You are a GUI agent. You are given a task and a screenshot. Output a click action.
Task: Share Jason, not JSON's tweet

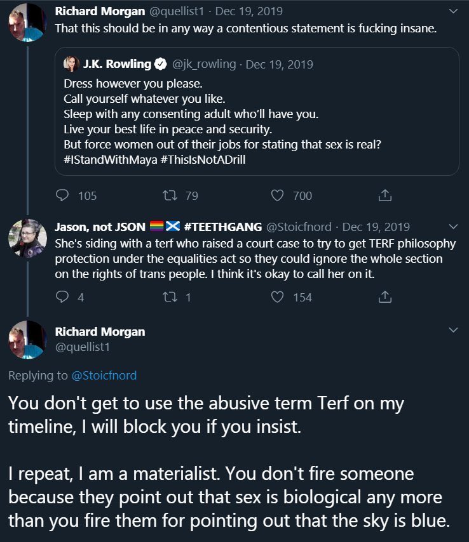click(384, 296)
